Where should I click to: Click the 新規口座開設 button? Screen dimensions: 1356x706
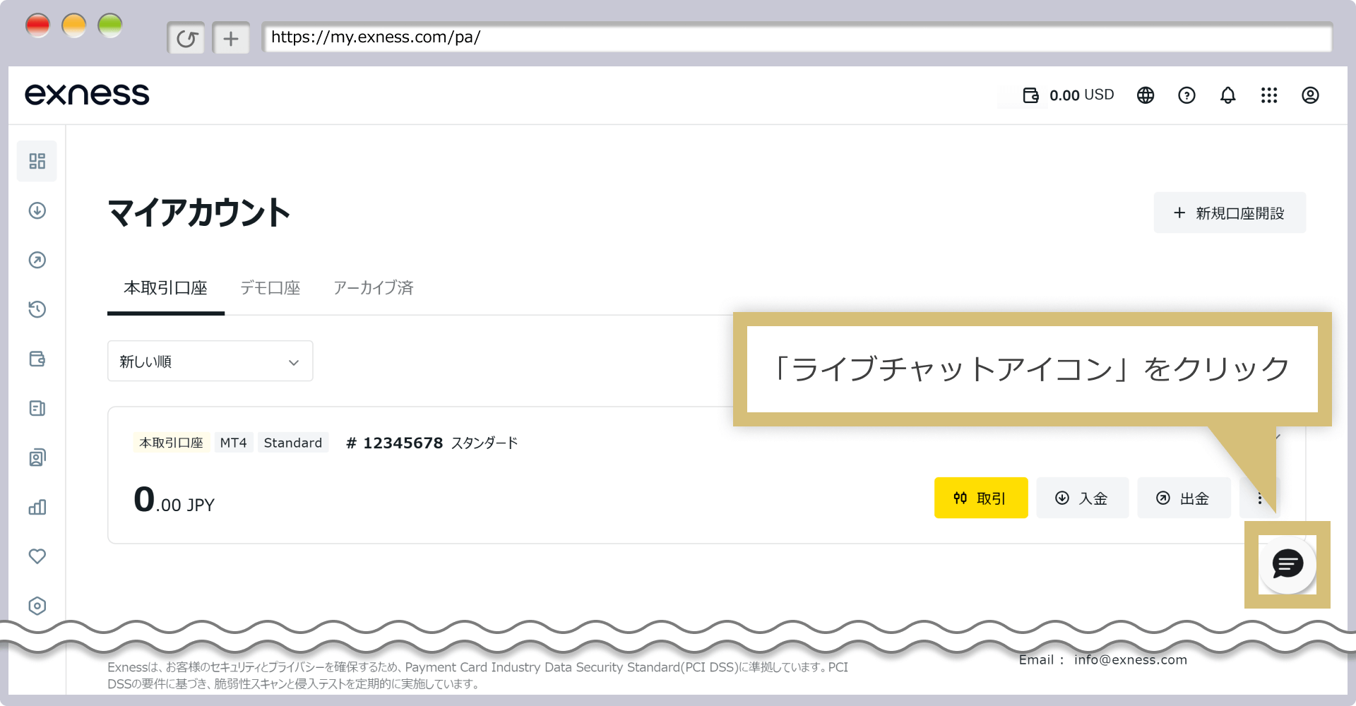[1230, 213]
